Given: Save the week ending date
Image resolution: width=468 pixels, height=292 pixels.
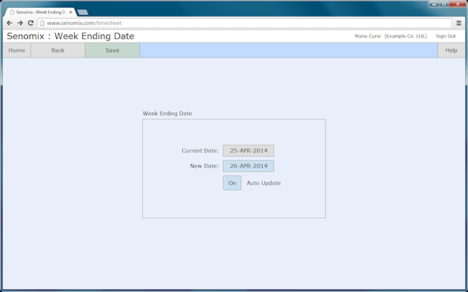Looking at the screenshot, I should point(112,50).
